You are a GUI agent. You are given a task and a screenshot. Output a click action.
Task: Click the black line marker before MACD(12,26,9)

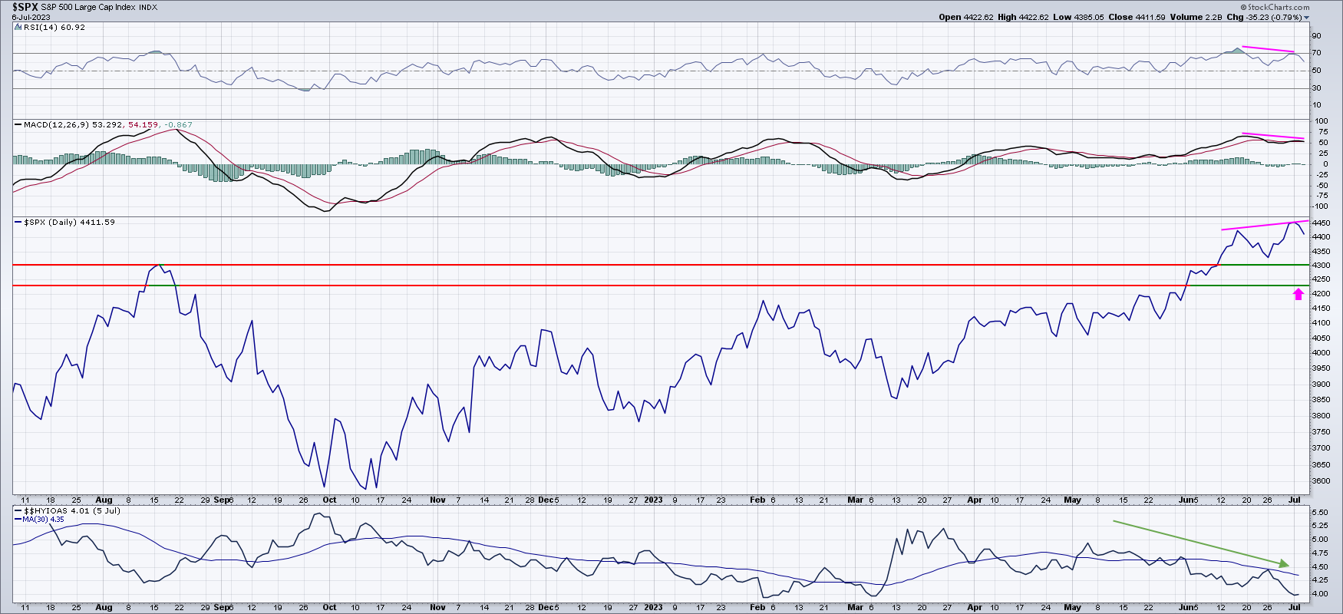click(18, 124)
